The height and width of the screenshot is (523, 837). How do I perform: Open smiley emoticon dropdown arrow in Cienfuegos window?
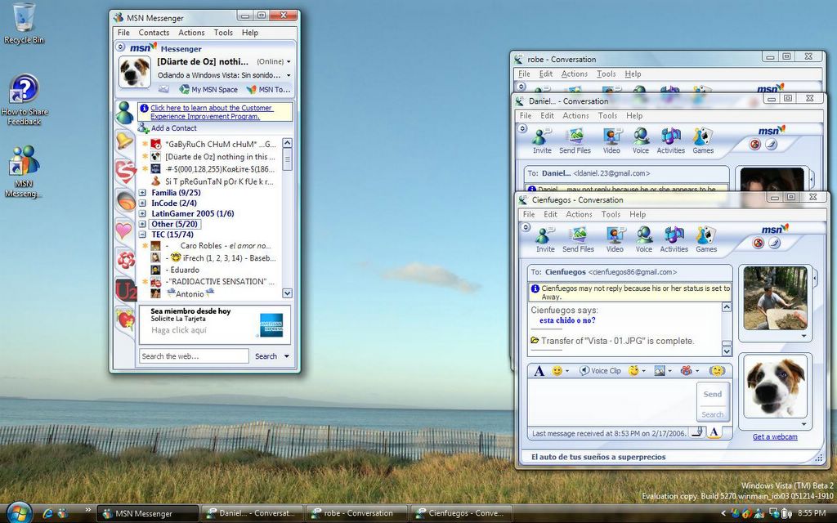tap(567, 371)
